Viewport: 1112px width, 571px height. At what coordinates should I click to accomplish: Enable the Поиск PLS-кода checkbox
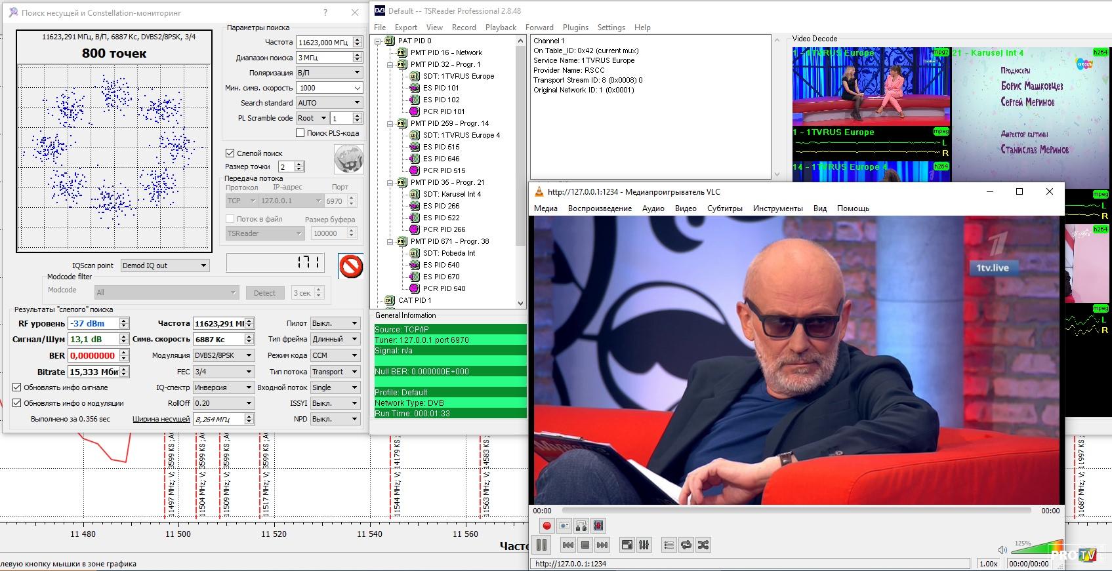point(300,133)
